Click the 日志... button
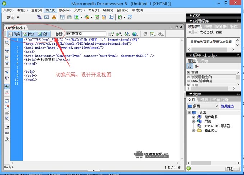The image size is (244, 175). pos(233,169)
